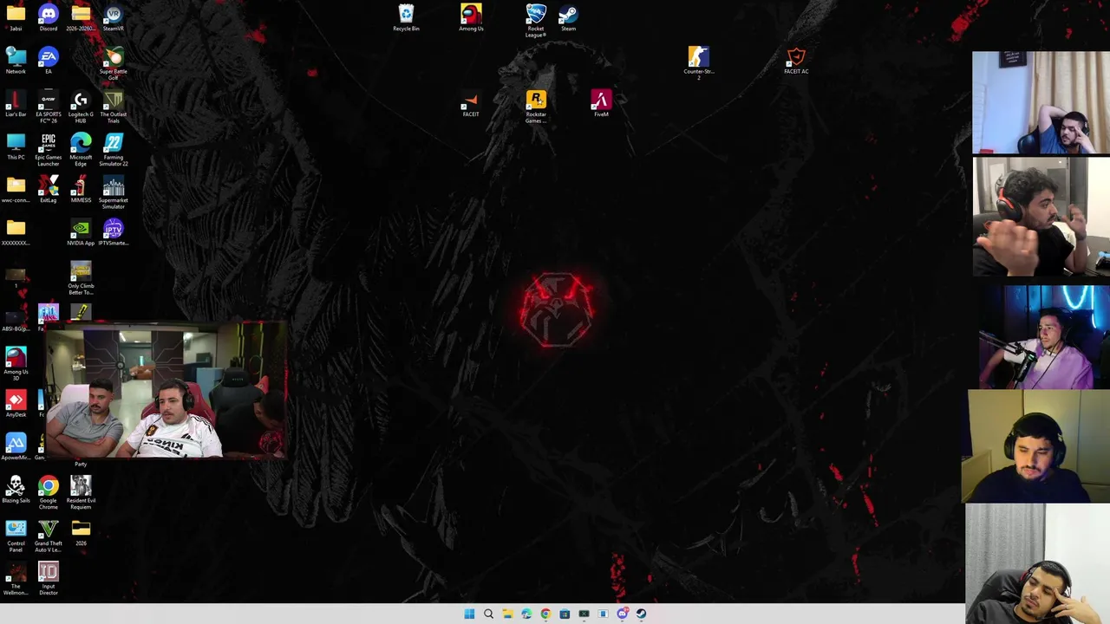Open the Control Panel desktop icon
Image resolution: width=1110 pixels, height=624 pixels.
click(16, 536)
